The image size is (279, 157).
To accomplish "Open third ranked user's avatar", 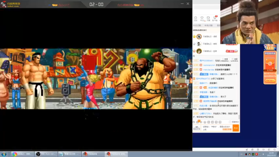I will [x=199, y=51].
